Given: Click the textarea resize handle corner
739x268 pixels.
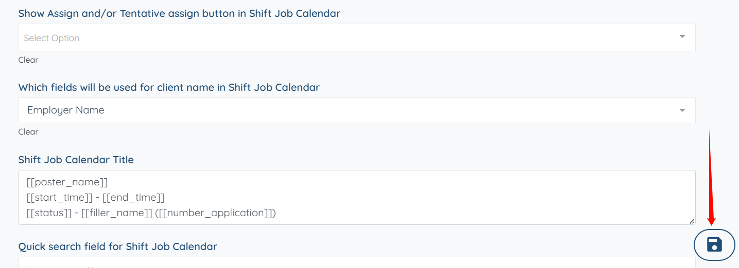Looking at the screenshot, I should point(692,221).
